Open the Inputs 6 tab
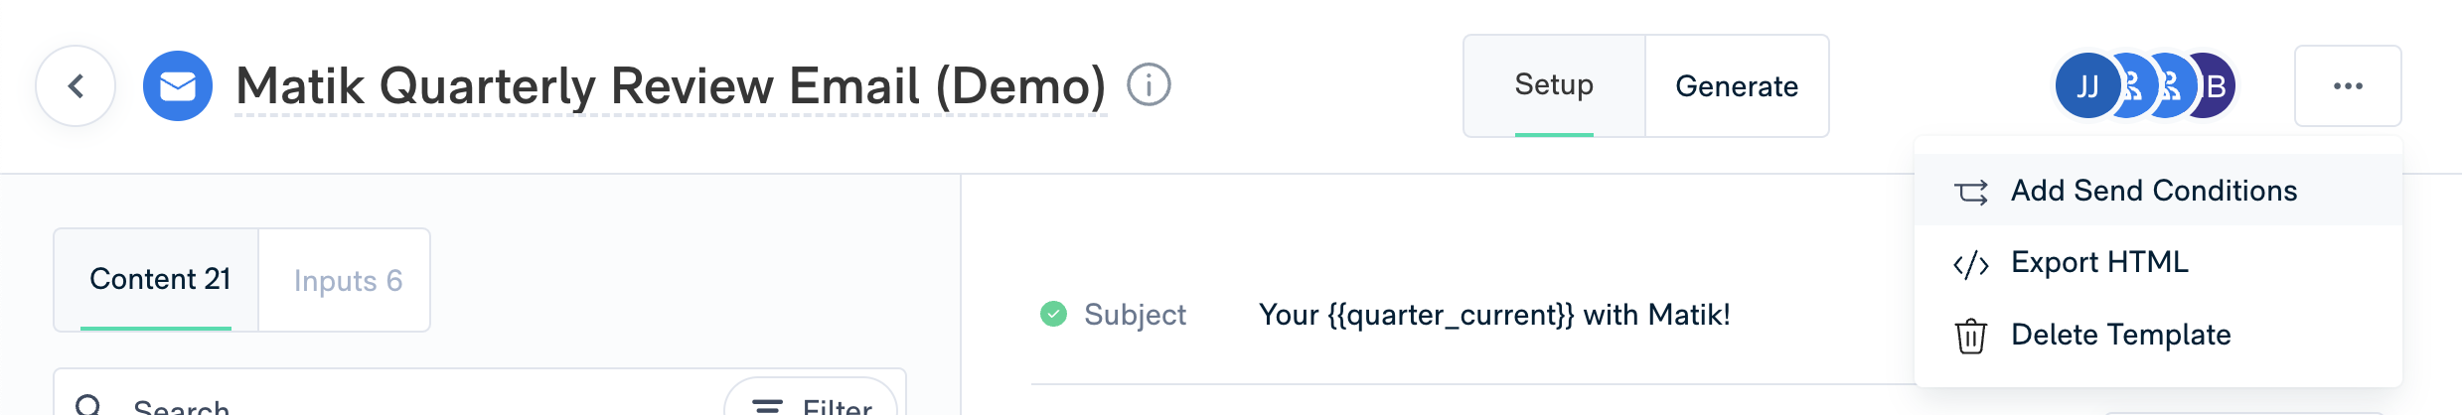The height and width of the screenshot is (415, 2462). (347, 281)
